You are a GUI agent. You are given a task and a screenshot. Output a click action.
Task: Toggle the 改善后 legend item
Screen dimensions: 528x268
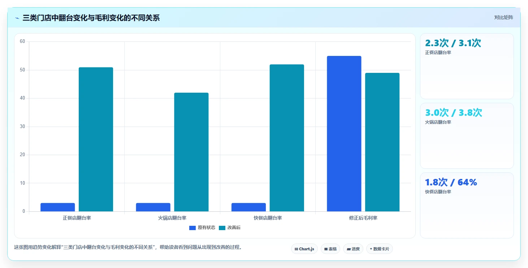point(229,228)
